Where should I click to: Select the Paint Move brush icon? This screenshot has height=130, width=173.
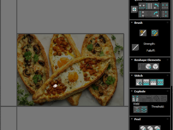(x=143, y=33)
